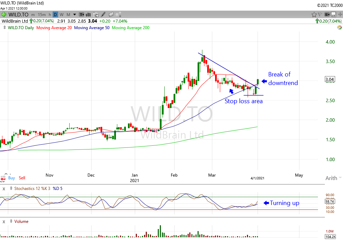The width and height of the screenshot is (343, 240).
Task: Switch to the Weekly 'W' timeframe
Action: pos(62,15)
